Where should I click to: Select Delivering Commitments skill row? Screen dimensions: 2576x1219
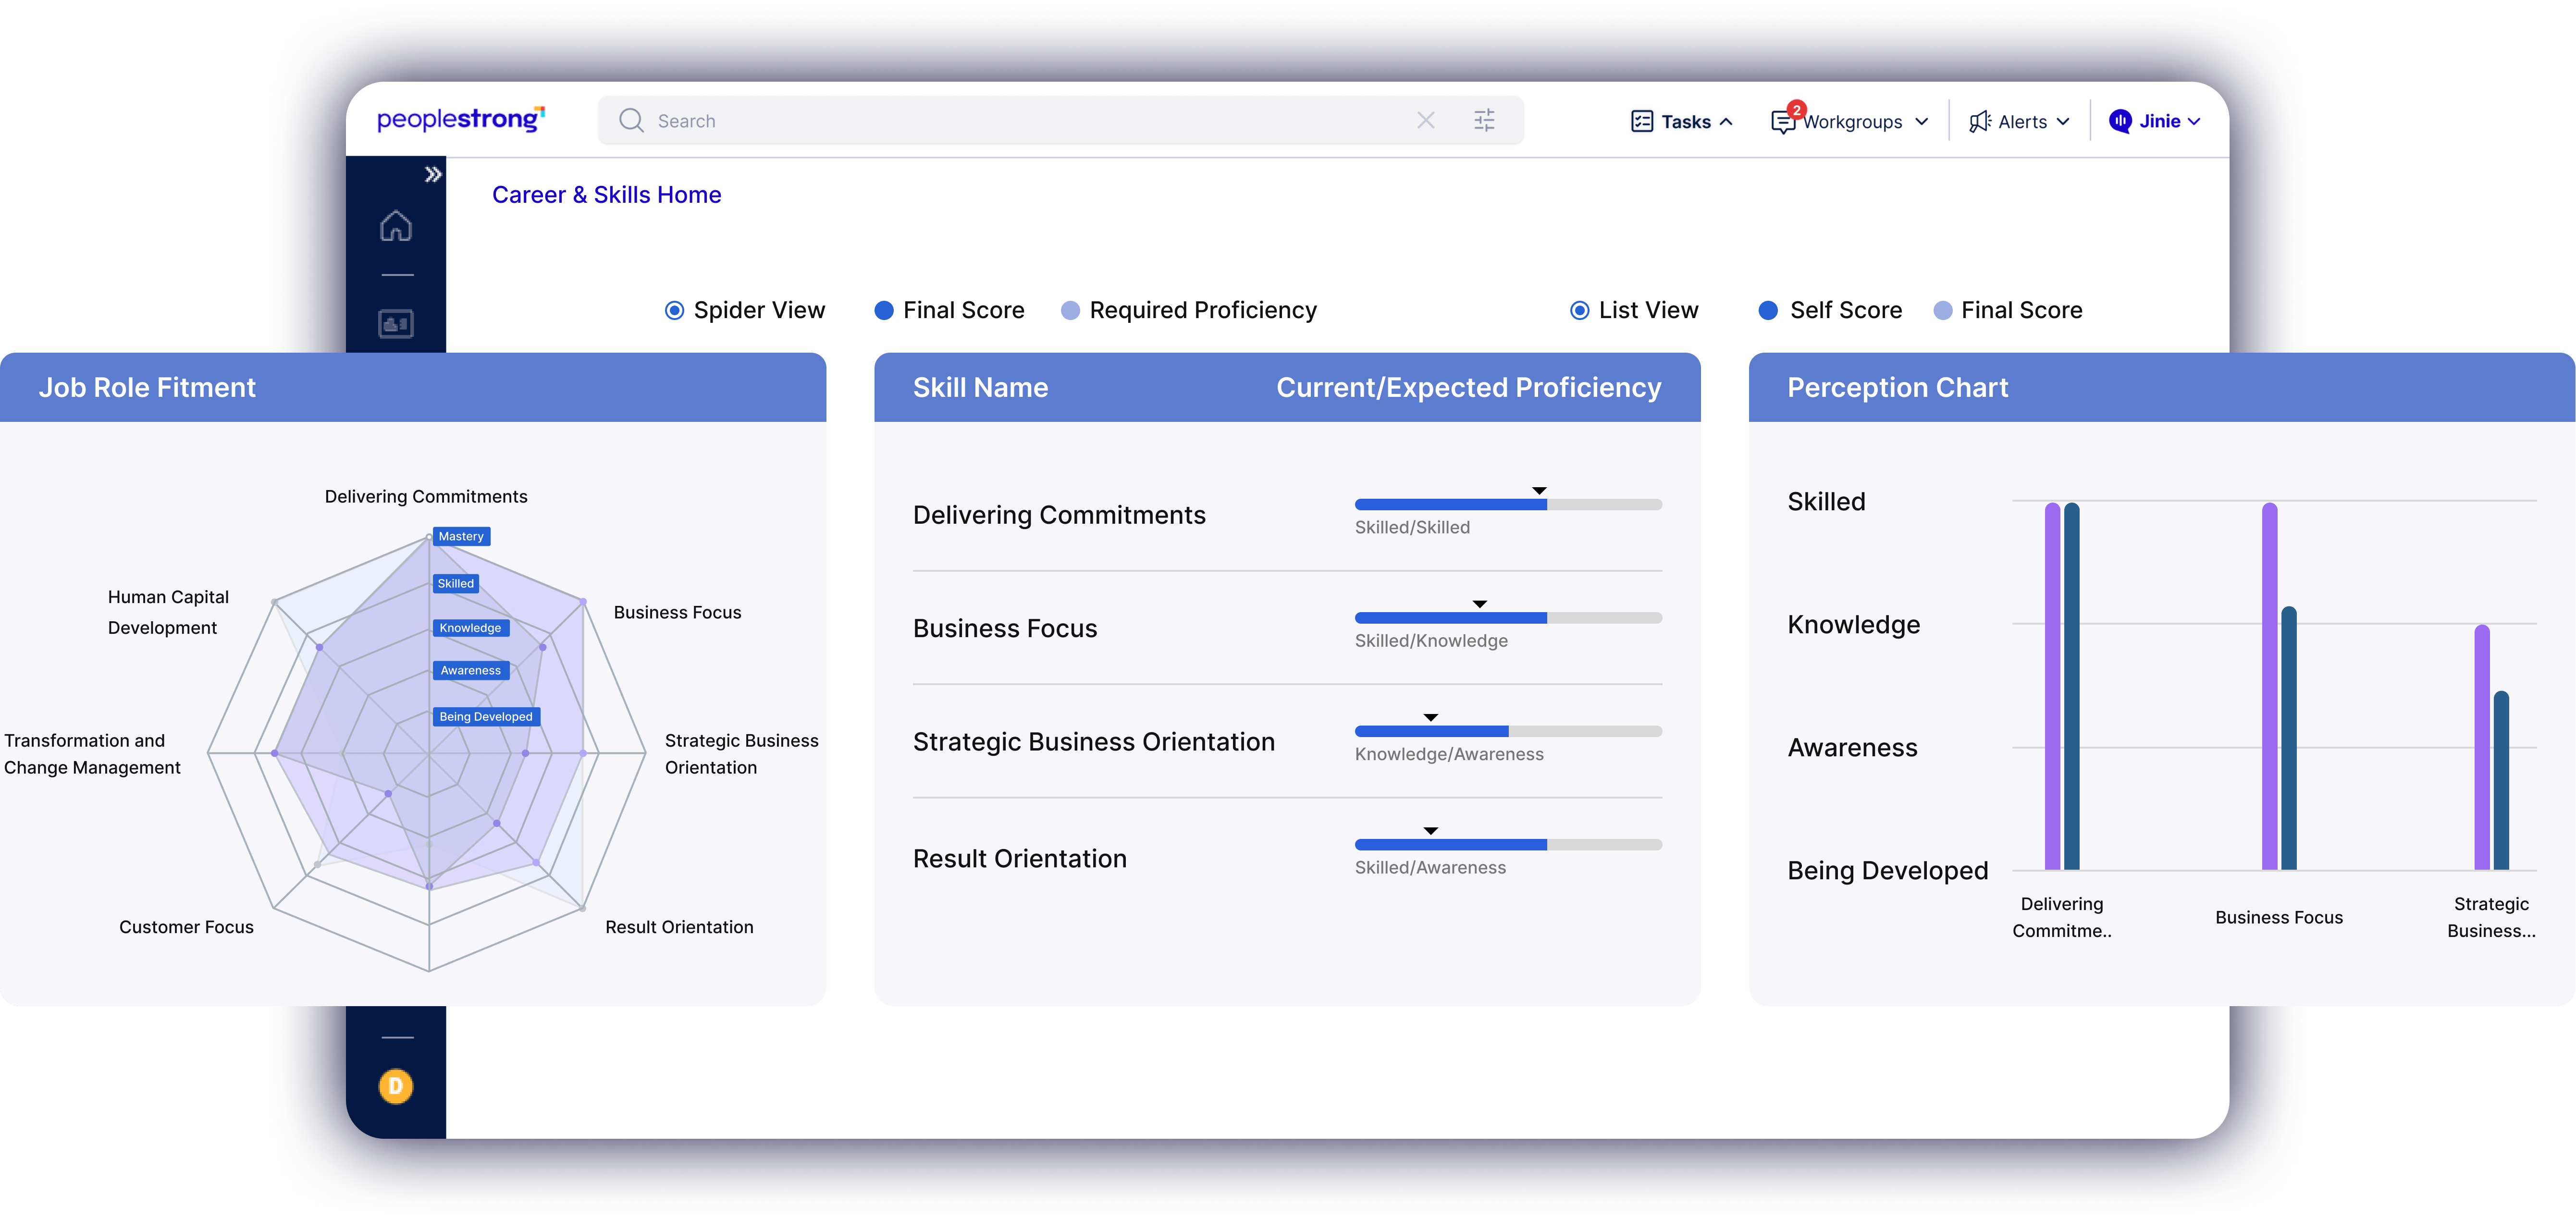coord(1287,515)
